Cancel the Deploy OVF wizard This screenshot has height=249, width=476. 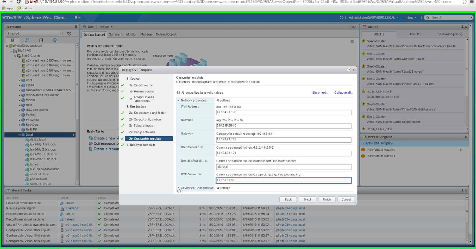click(346, 200)
